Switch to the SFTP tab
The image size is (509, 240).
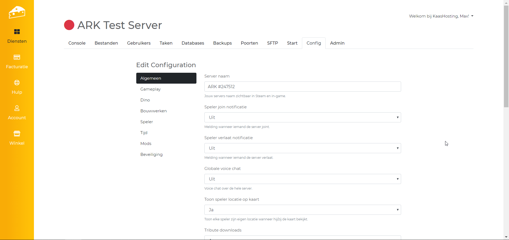pos(272,43)
